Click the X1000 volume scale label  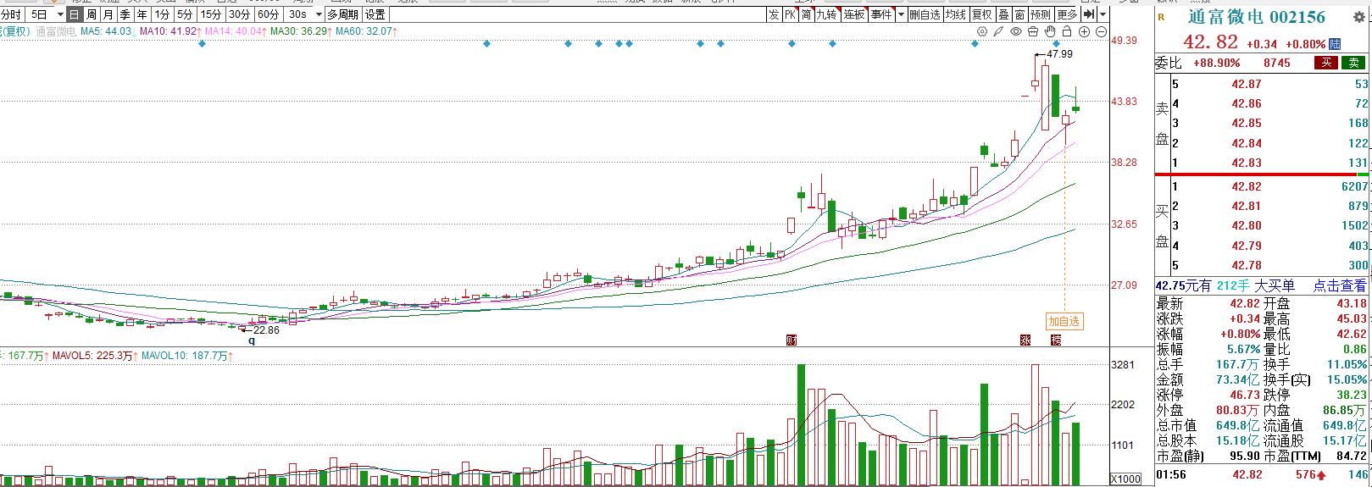point(1125,479)
